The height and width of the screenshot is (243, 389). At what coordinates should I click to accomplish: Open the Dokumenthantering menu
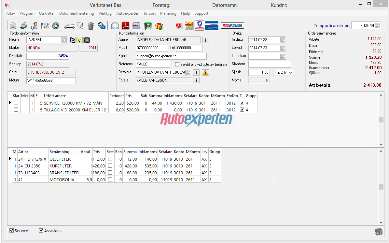[x=76, y=13]
